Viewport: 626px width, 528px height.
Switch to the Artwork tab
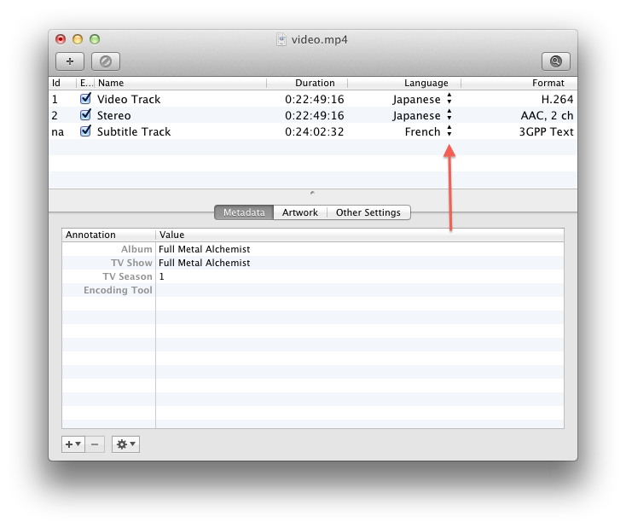point(300,212)
